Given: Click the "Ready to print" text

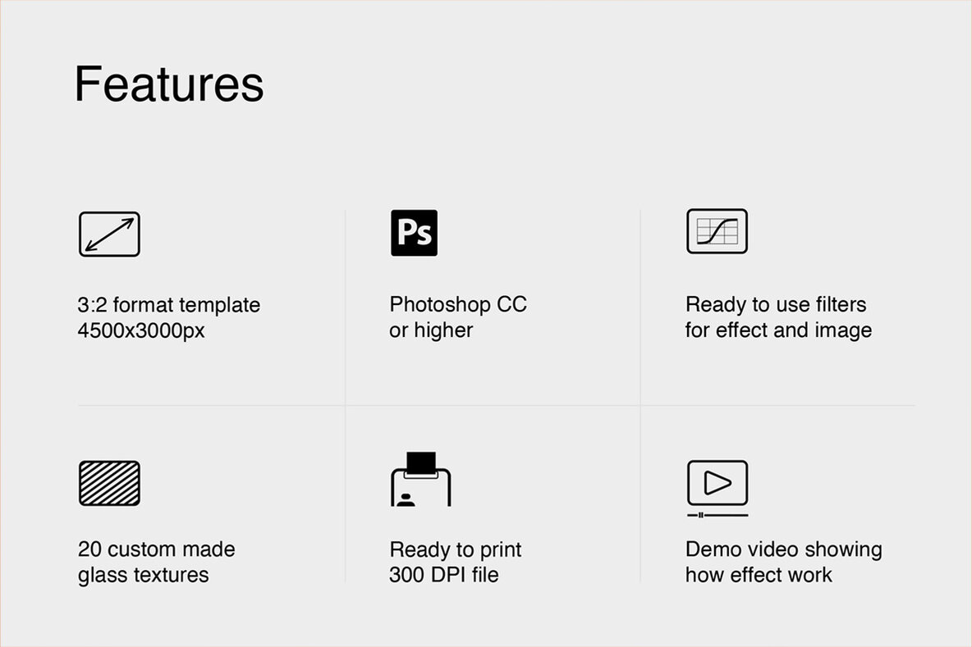Looking at the screenshot, I should pyautogui.click(x=456, y=549).
